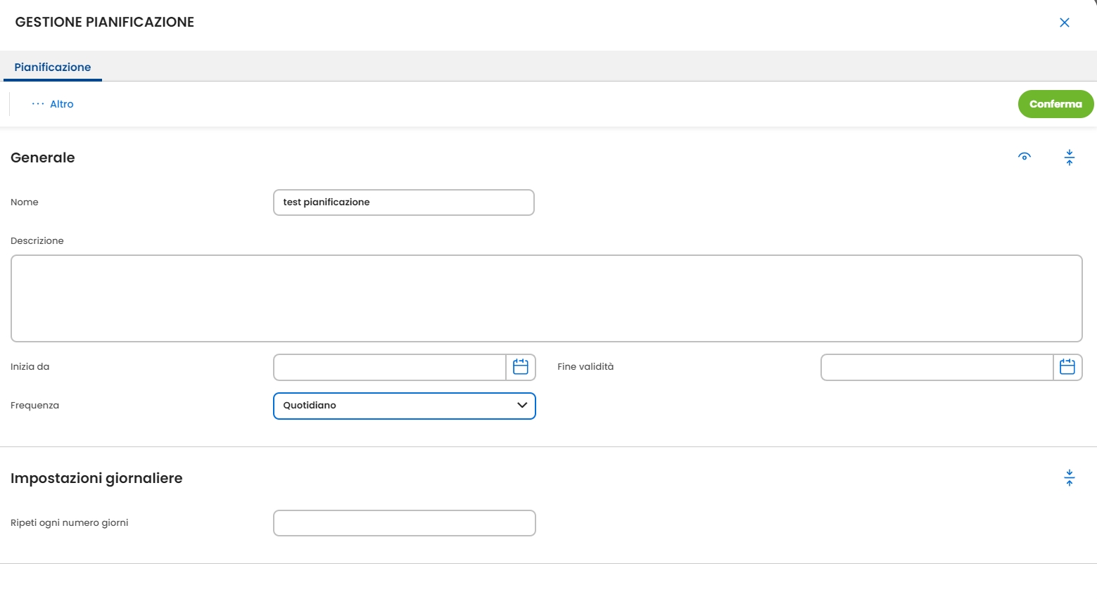The image size is (1097, 599).
Task: Focus the Nome text input field
Action: pos(403,202)
